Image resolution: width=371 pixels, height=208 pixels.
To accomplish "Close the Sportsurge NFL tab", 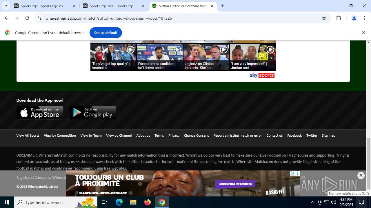I will click(x=143, y=6).
